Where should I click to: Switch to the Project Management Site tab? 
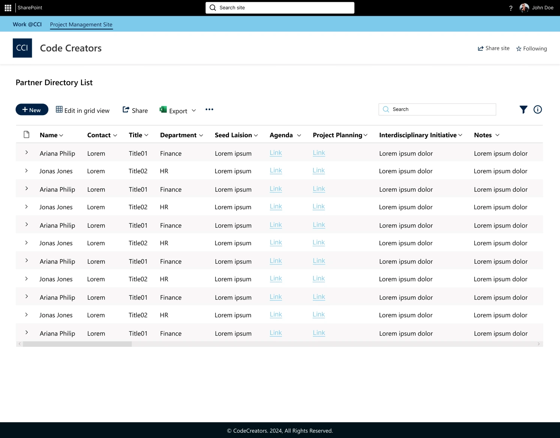coord(81,24)
